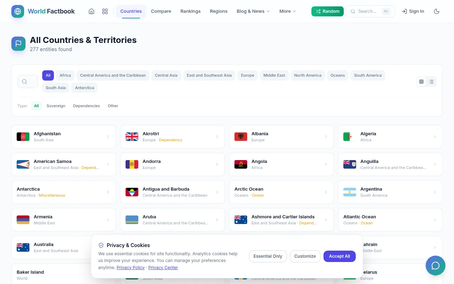Open the Rankings page
Image resolution: width=454 pixels, height=284 pixels.
point(190,11)
